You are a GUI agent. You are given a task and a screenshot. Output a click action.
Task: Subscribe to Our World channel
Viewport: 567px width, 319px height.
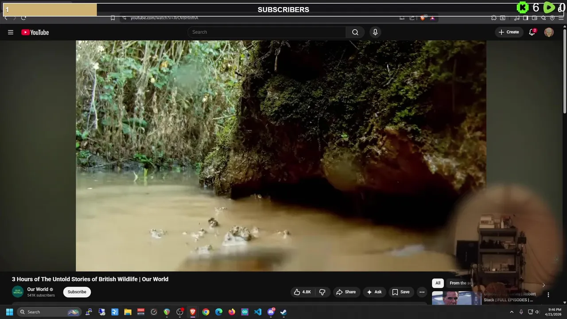[x=77, y=292]
